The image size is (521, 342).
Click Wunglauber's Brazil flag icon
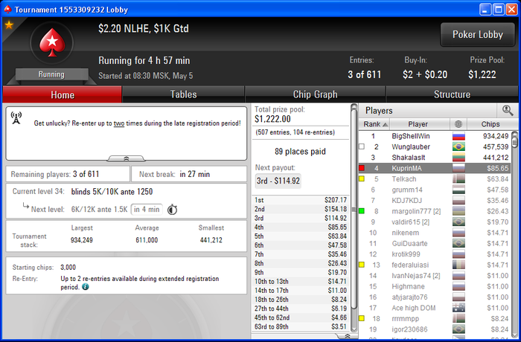tap(458, 146)
